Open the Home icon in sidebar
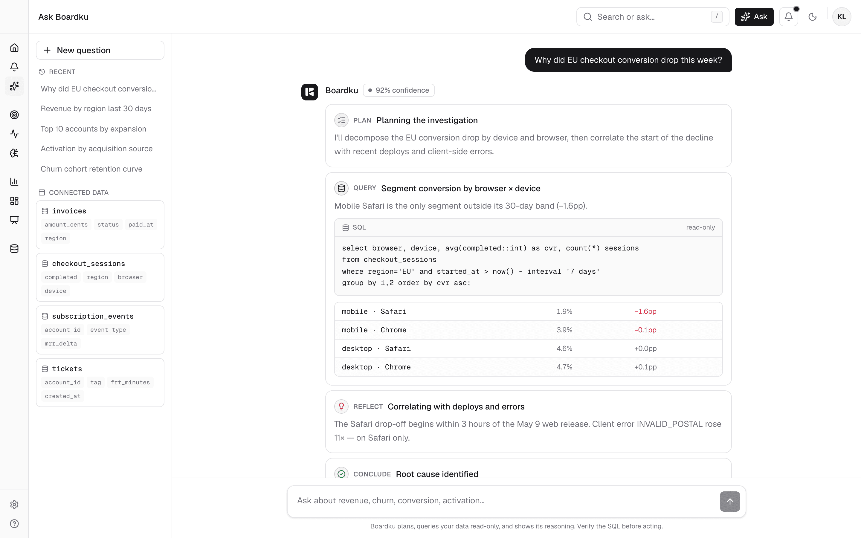This screenshot has width=861, height=538. tap(14, 48)
